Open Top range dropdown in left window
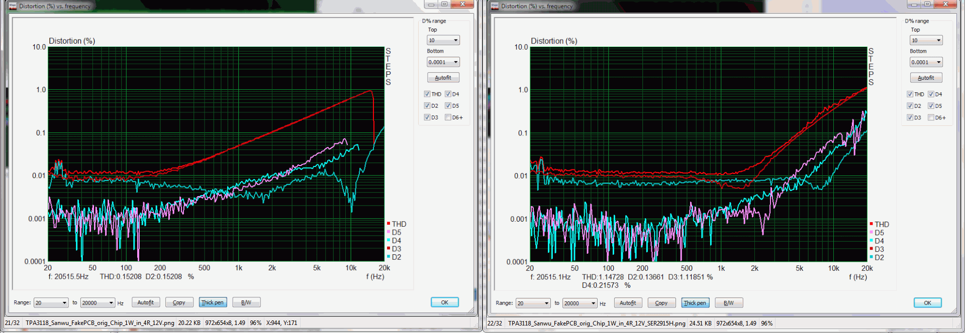This screenshot has height=333, width=965. (443, 40)
